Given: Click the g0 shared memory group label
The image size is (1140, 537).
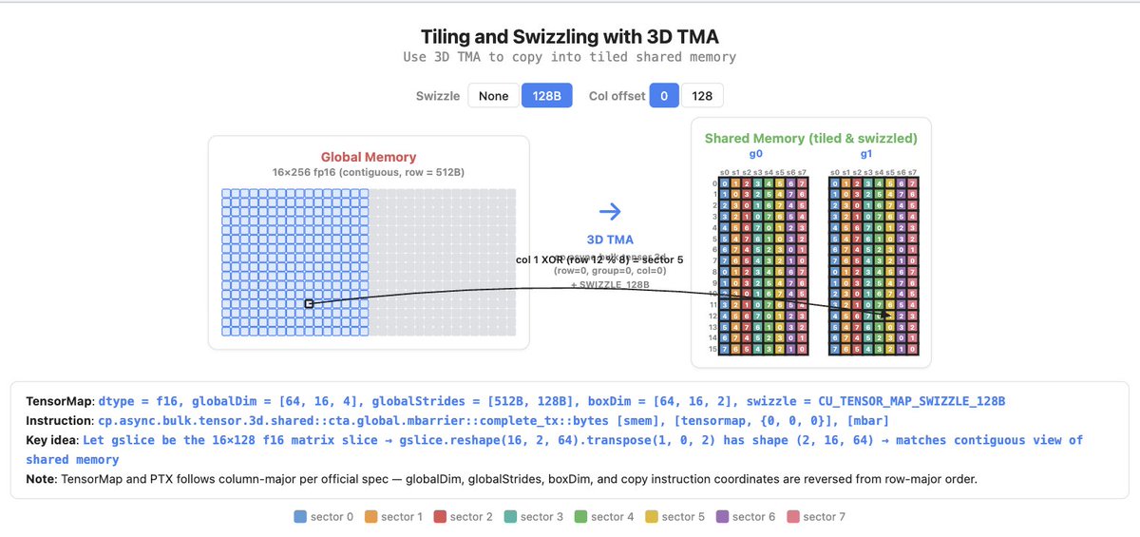Looking at the screenshot, I should [x=756, y=153].
